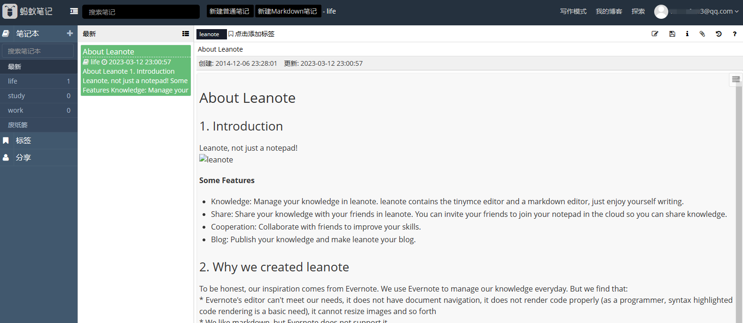Open the 废纸篓 trash
Screen dimensions: 743x323
(x=39, y=125)
